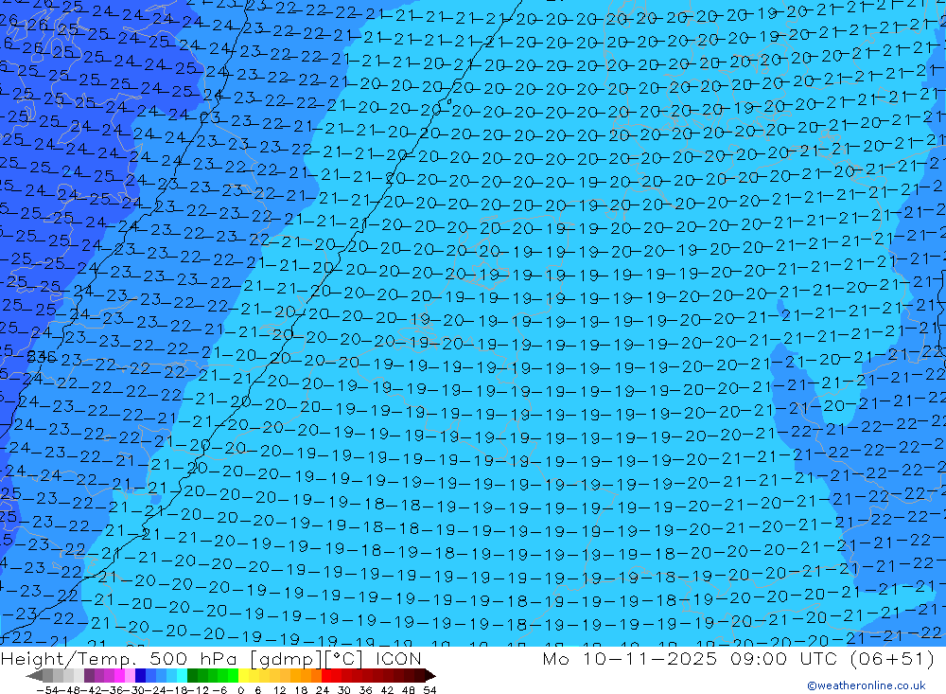Viewport: 946px width, 694px height.
Task: Select the purple legend swatch at -42
Action: point(89,676)
